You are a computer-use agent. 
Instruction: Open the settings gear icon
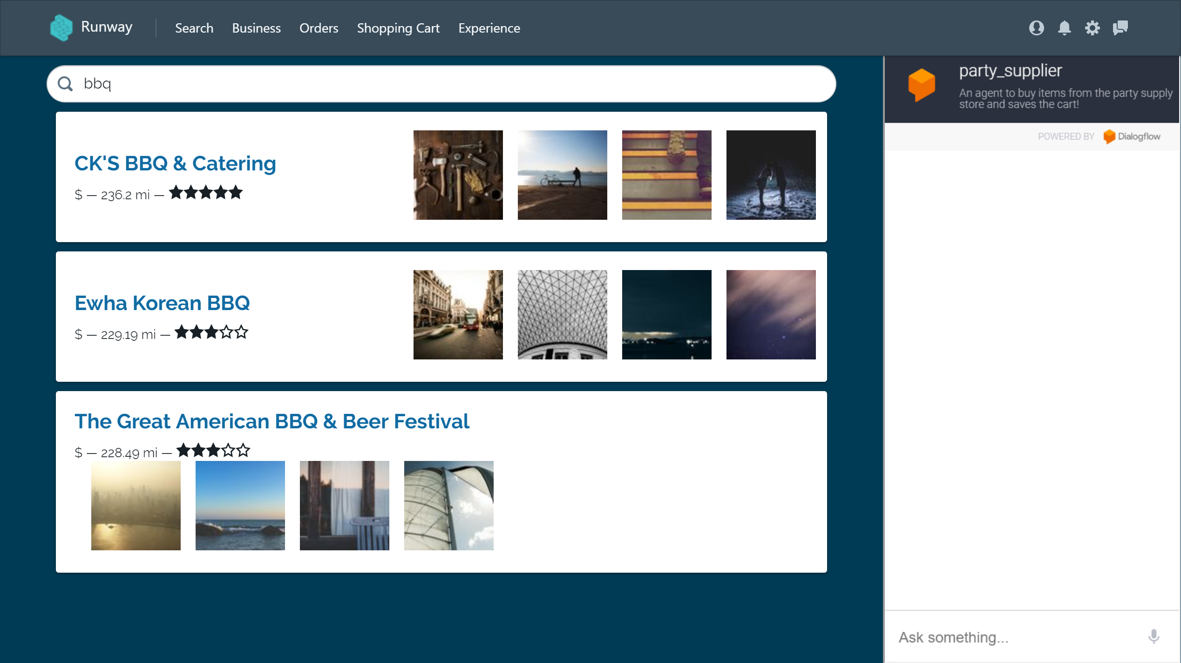click(1092, 28)
